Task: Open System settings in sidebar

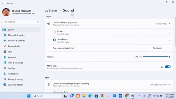Action: [21, 30]
